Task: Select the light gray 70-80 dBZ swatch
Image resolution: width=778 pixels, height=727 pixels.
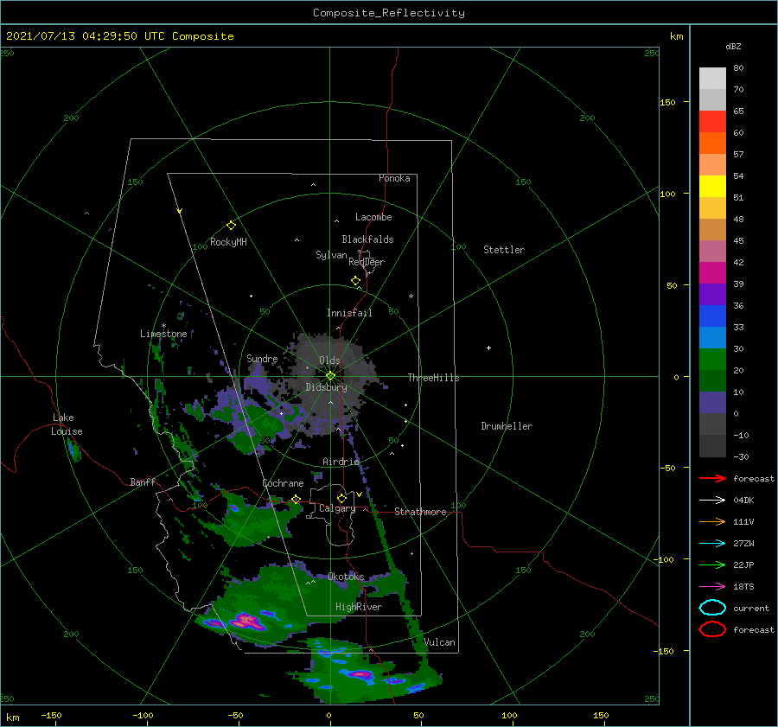Action: (712, 79)
